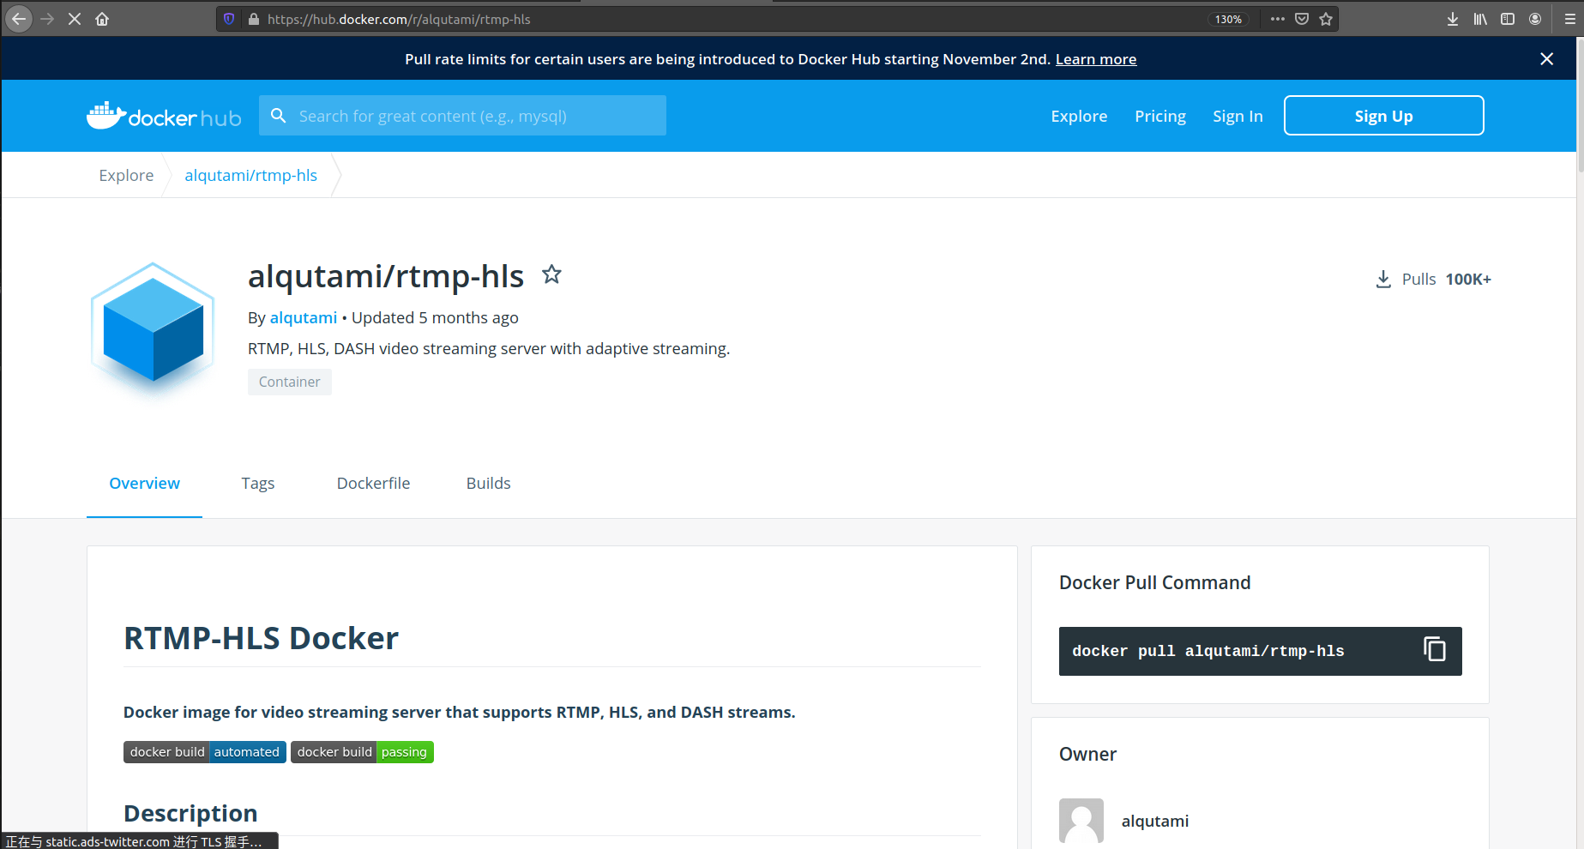Go back with browser back arrow

coord(19,19)
